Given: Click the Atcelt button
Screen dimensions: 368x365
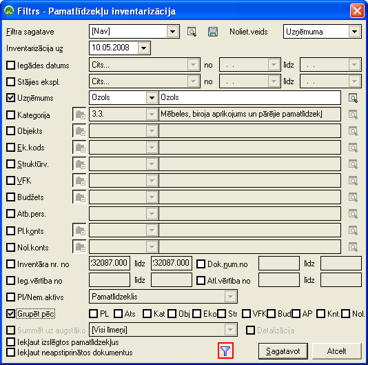Looking at the screenshot, I should [336, 351].
